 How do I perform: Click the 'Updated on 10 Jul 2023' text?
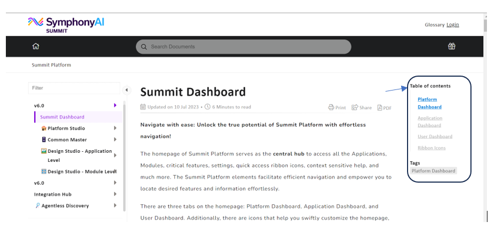[x=173, y=107]
